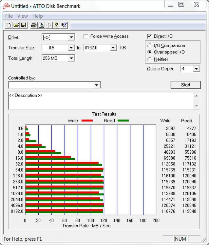The image size is (209, 245).
Task: Click Description scrollbar down arrow
Action: [x=197, y=106]
